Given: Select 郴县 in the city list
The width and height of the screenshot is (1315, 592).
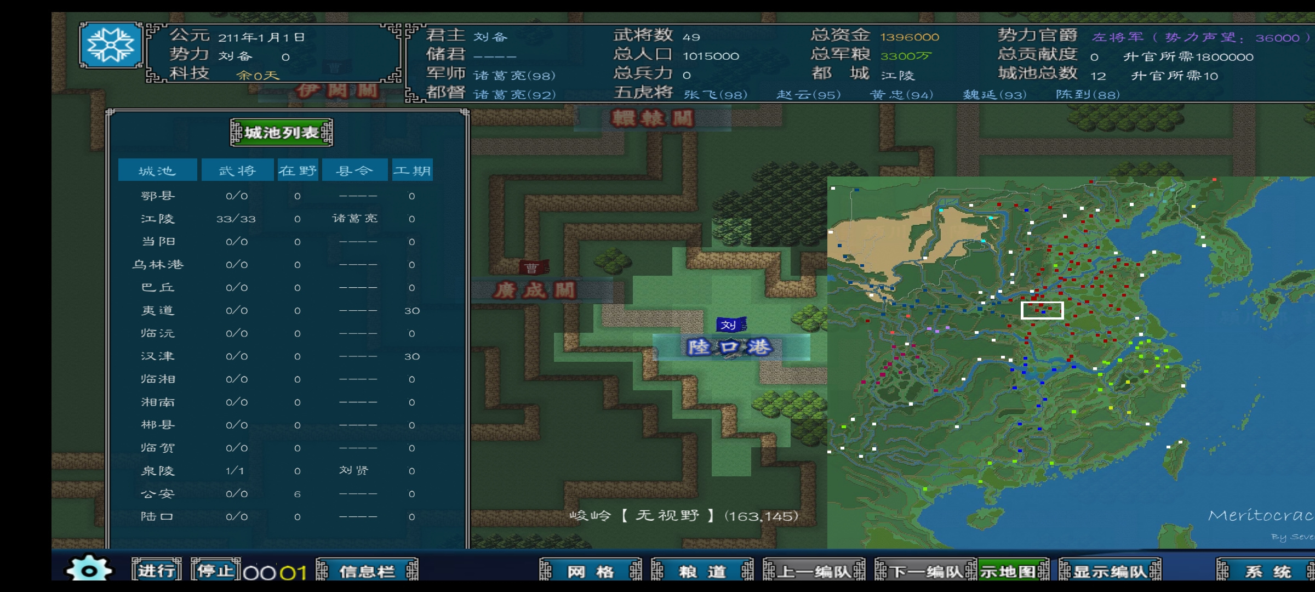Looking at the screenshot, I should pyautogui.click(x=158, y=424).
